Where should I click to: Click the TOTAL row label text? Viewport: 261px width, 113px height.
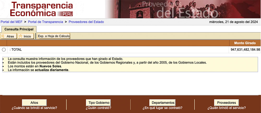16,50
